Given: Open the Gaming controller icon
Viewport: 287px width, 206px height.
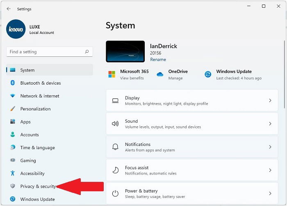Looking at the screenshot, I should point(13,161).
